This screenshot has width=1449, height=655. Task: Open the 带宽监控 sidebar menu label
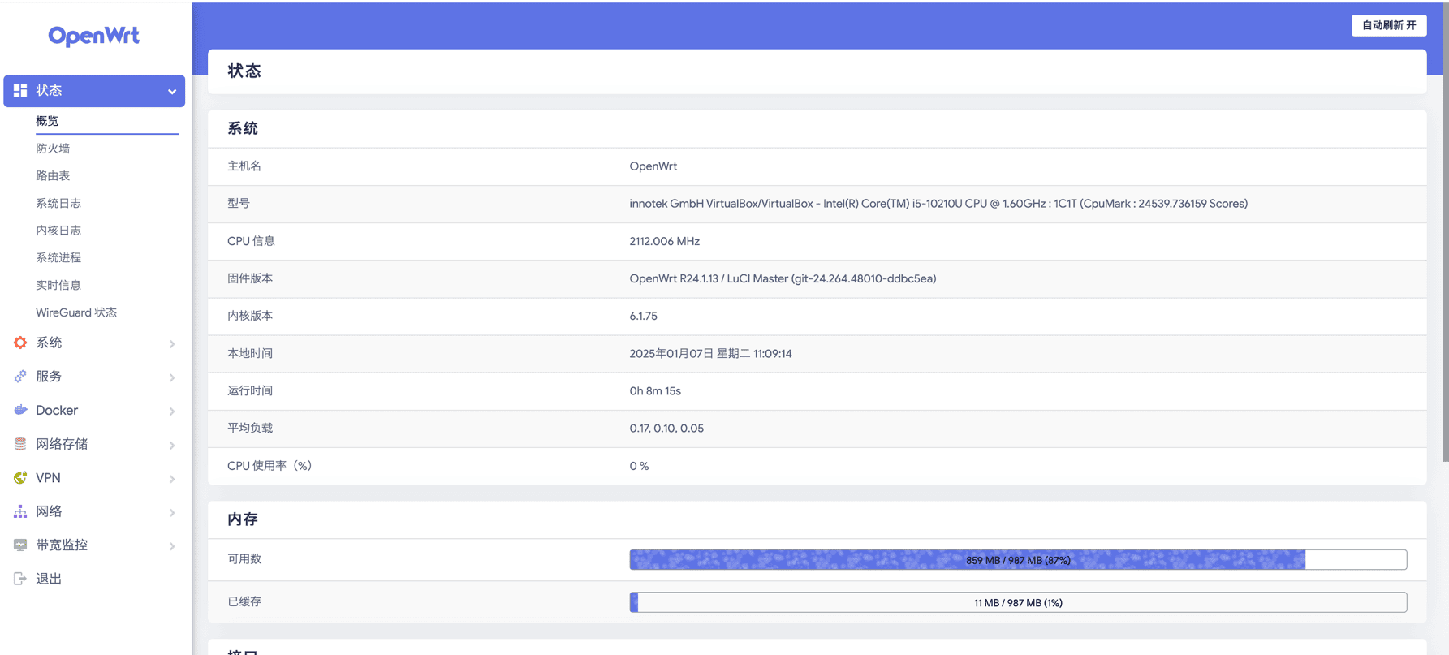[x=62, y=545]
